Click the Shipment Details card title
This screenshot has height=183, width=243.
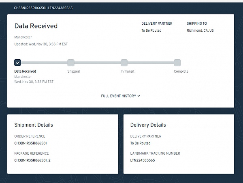click(x=34, y=125)
